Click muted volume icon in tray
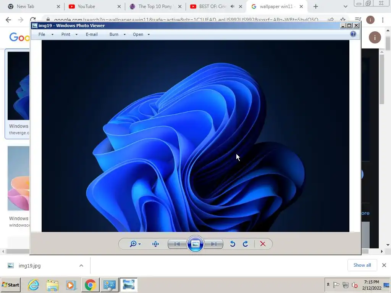 354,285
